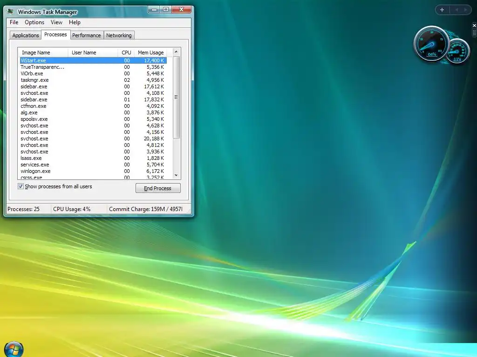Click the Processes: 25 status entry
This screenshot has width=477, height=357.
(23, 209)
